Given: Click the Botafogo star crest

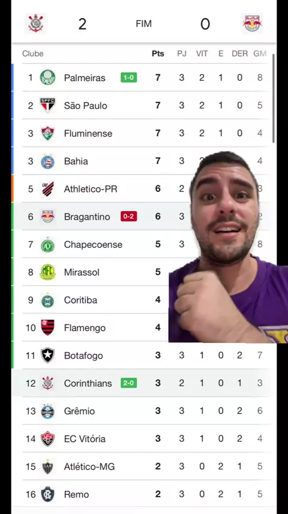Looking at the screenshot, I should point(48,355).
